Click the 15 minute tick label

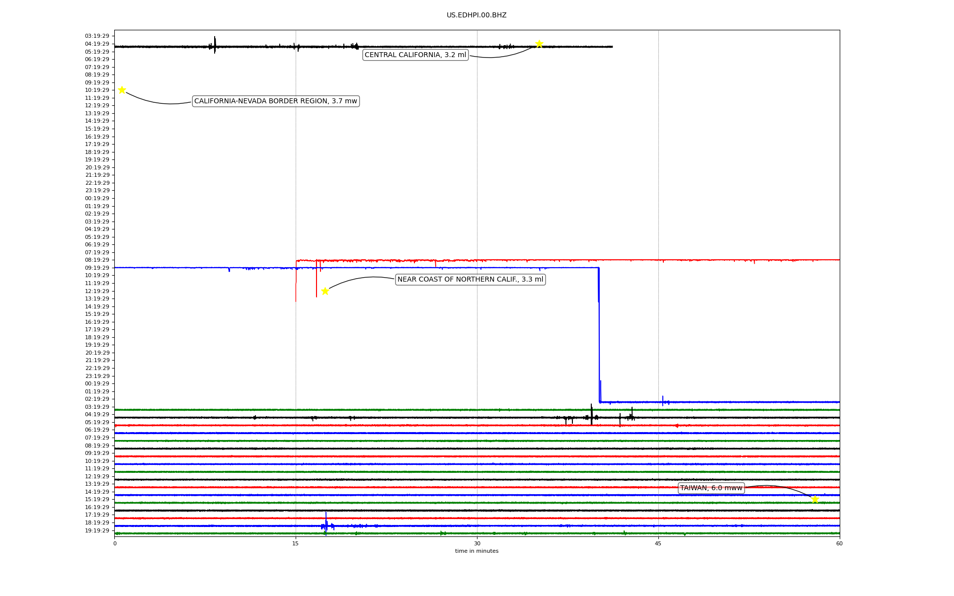296,543
